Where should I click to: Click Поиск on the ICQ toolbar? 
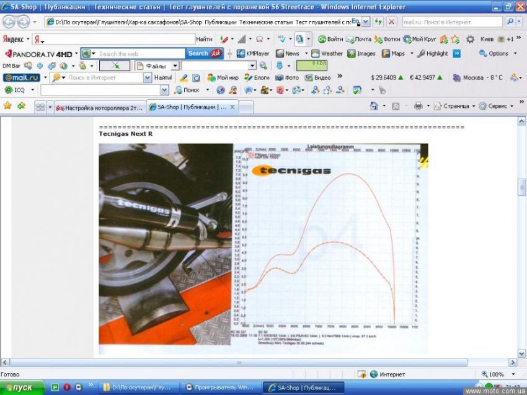187,90
